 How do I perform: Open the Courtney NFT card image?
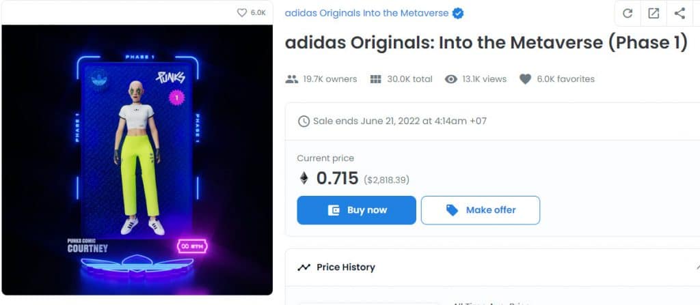[137, 160]
